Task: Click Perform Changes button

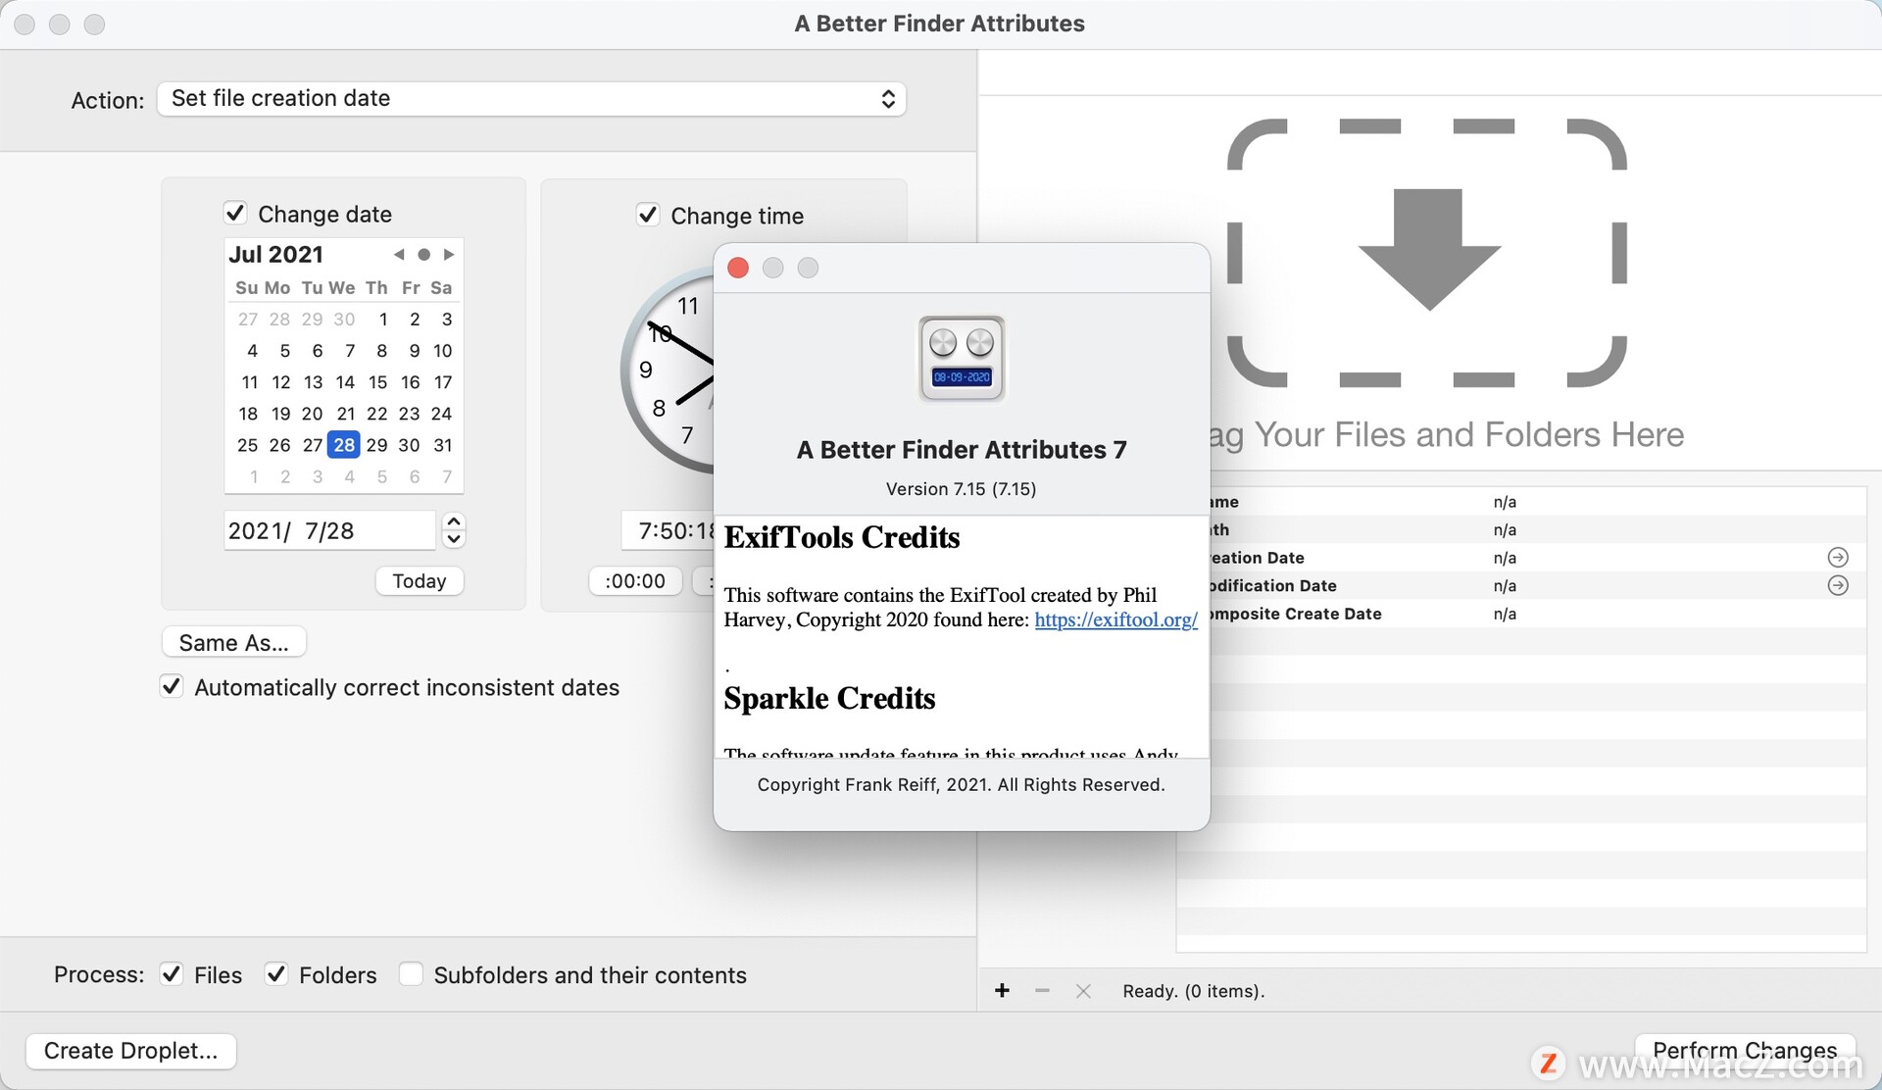Action: 1745,1050
